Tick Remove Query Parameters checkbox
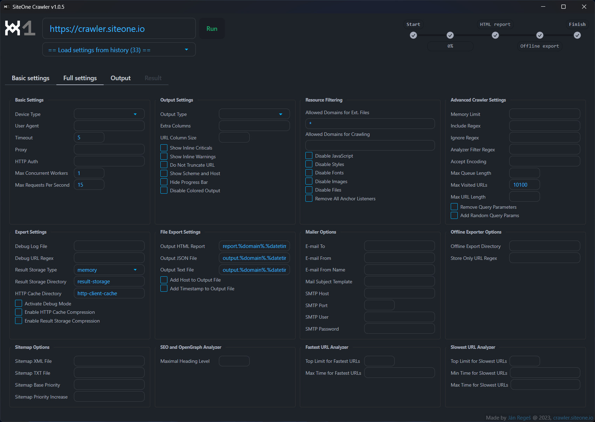The height and width of the screenshot is (422, 595). point(454,207)
